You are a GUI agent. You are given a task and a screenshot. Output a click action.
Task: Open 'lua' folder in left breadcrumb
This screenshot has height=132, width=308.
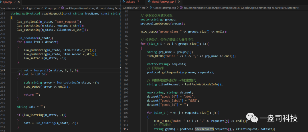[38, 8]
